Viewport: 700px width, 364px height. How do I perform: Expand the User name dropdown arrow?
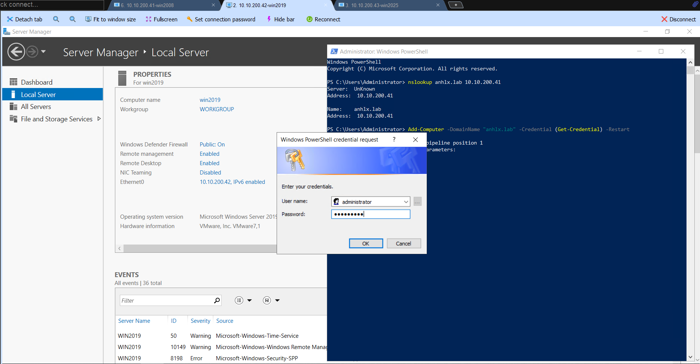406,201
